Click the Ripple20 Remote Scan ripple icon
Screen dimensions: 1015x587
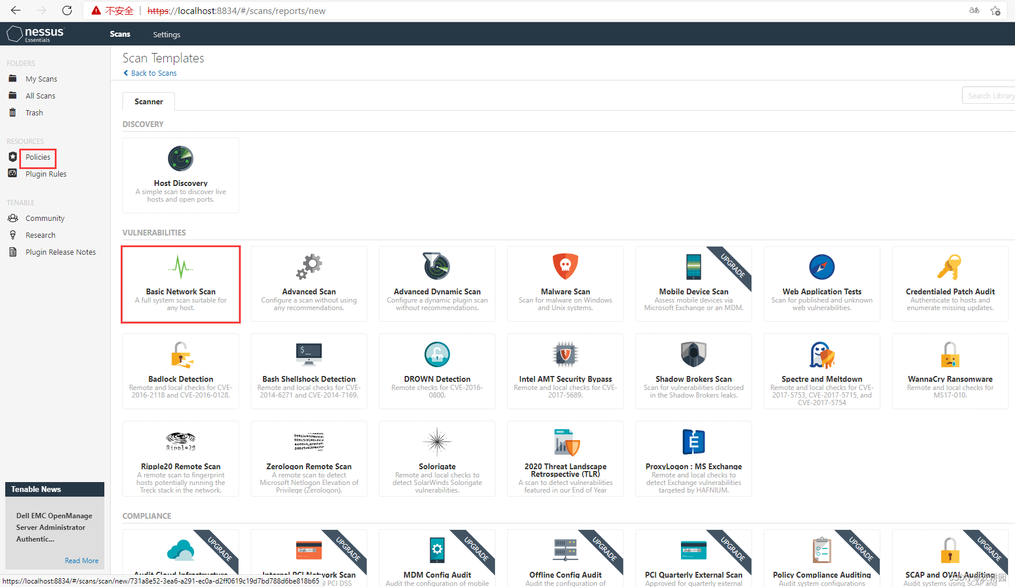(181, 441)
